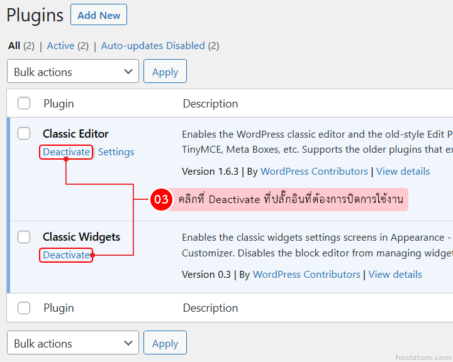Screen dimensions: 453x362
Task: View details for Classic Editor
Action: coord(403,172)
